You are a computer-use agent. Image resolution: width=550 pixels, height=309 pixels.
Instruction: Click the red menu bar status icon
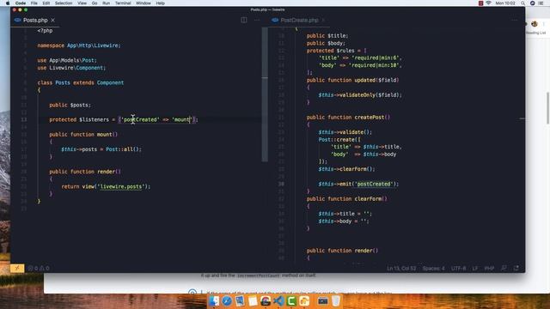pyautogui.click(x=480, y=3)
